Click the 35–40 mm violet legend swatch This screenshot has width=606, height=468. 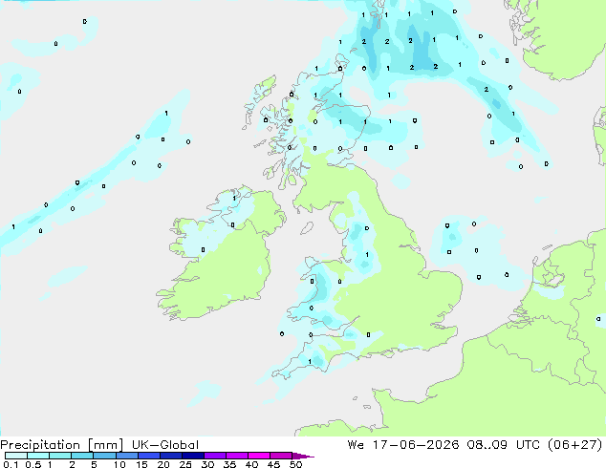pos(236,456)
